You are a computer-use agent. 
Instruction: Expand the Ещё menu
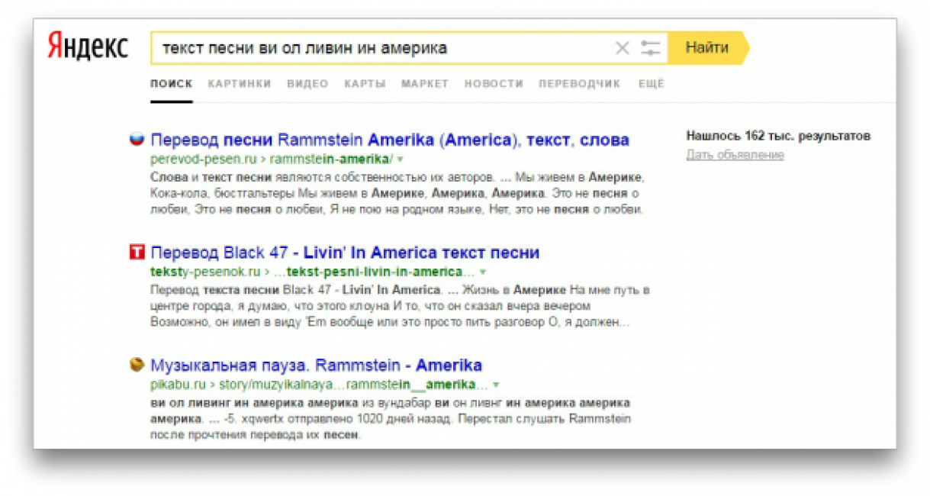coord(651,84)
